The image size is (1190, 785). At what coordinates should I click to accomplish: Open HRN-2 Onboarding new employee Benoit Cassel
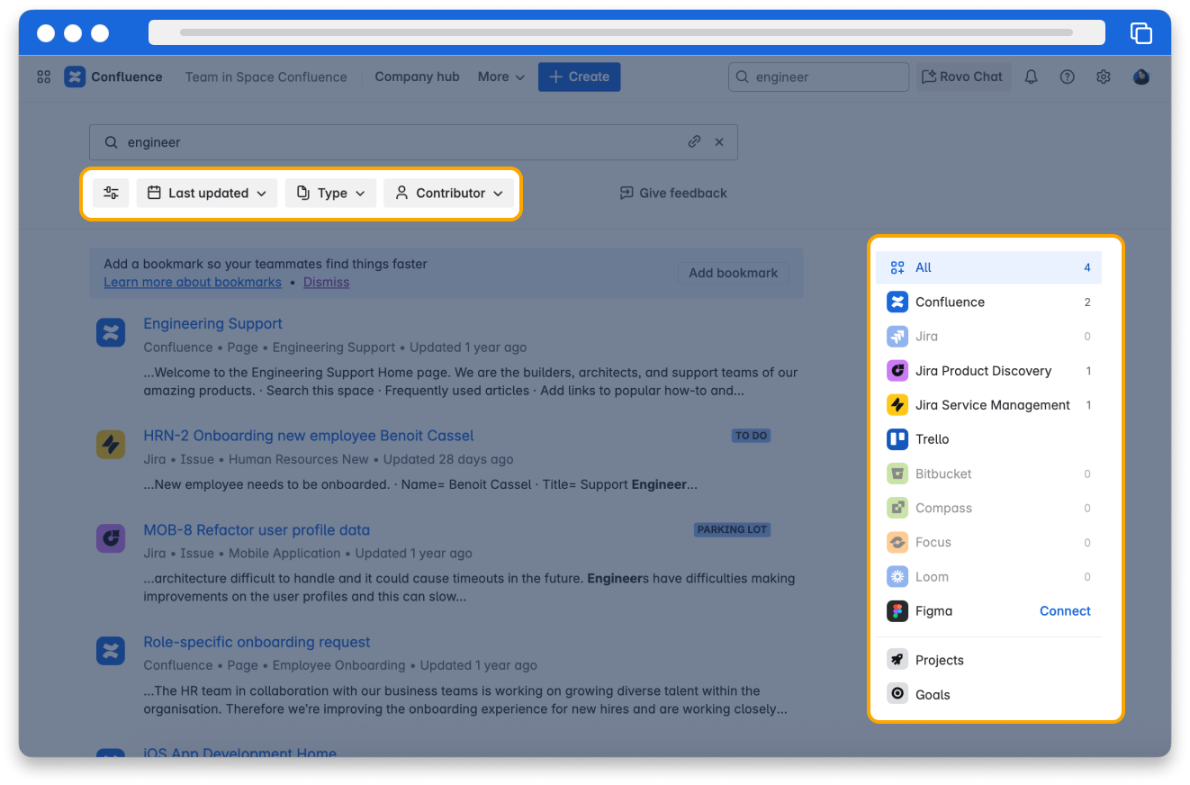coord(309,436)
